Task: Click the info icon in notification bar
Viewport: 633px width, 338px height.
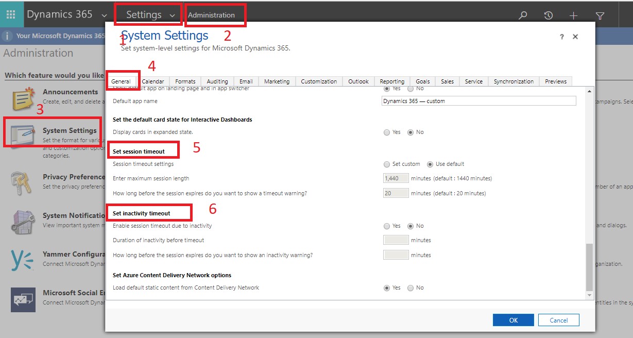Action: click(8, 36)
